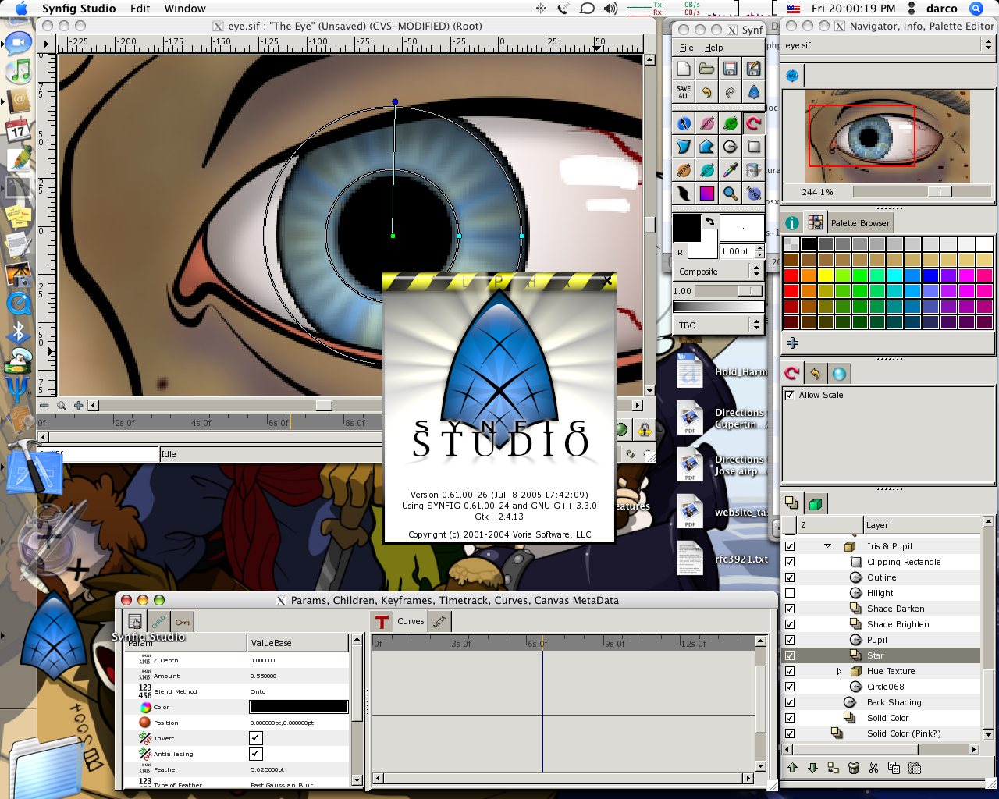Delete layer with trash can icon
This screenshot has width=999, height=799.
(x=853, y=769)
